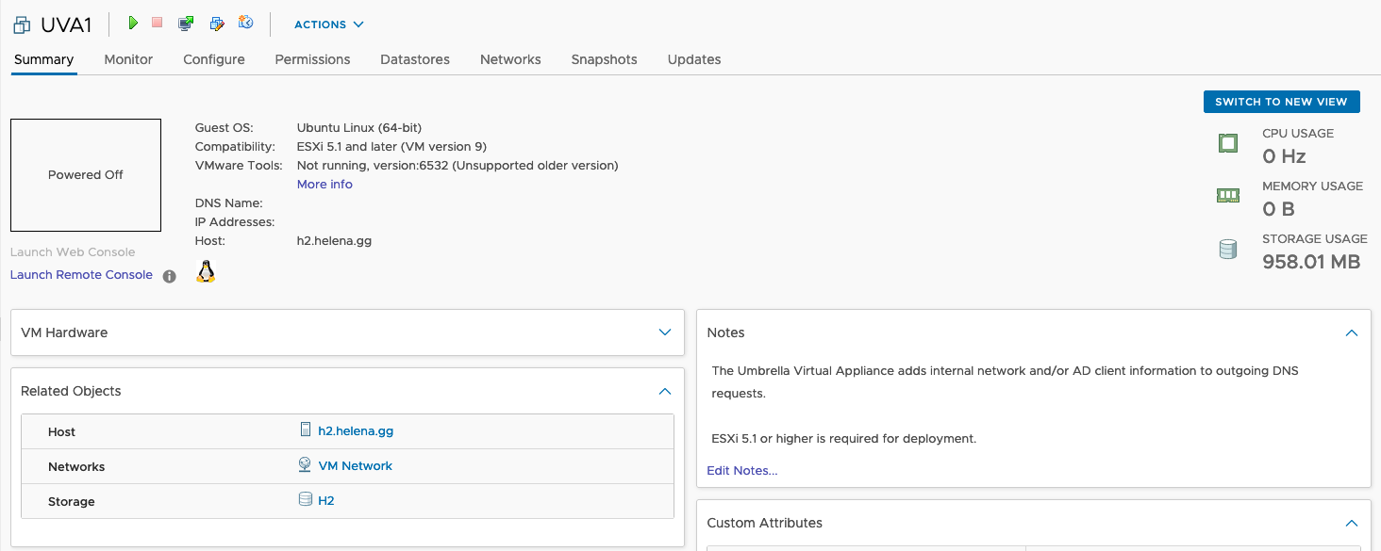This screenshot has height=551, width=1381.
Task: Click the green Power On icon
Action: pos(134,23)
